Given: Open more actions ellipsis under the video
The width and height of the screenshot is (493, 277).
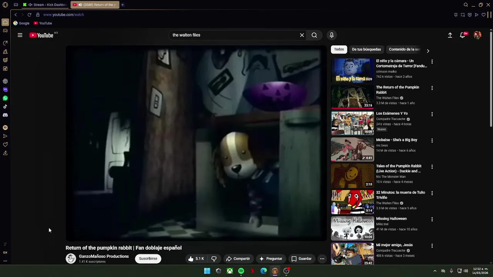Looking at the screenshot, I should pos(322,259).
